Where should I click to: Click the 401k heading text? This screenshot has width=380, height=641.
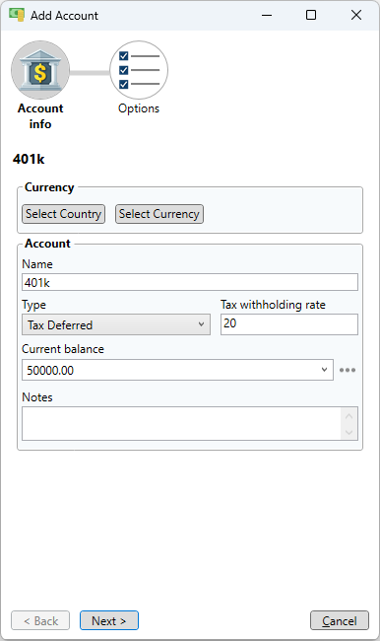coord(29,159)
